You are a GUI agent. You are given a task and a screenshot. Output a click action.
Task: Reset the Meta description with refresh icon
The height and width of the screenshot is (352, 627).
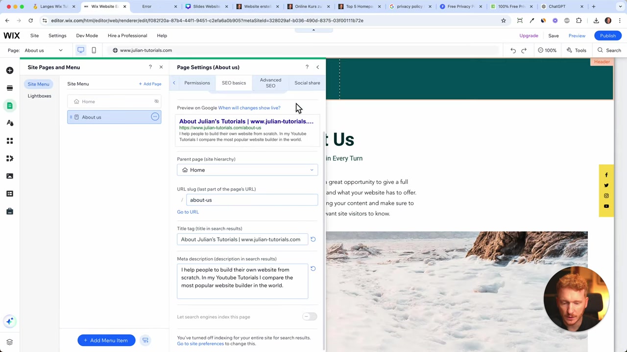[x=313, y=269]
